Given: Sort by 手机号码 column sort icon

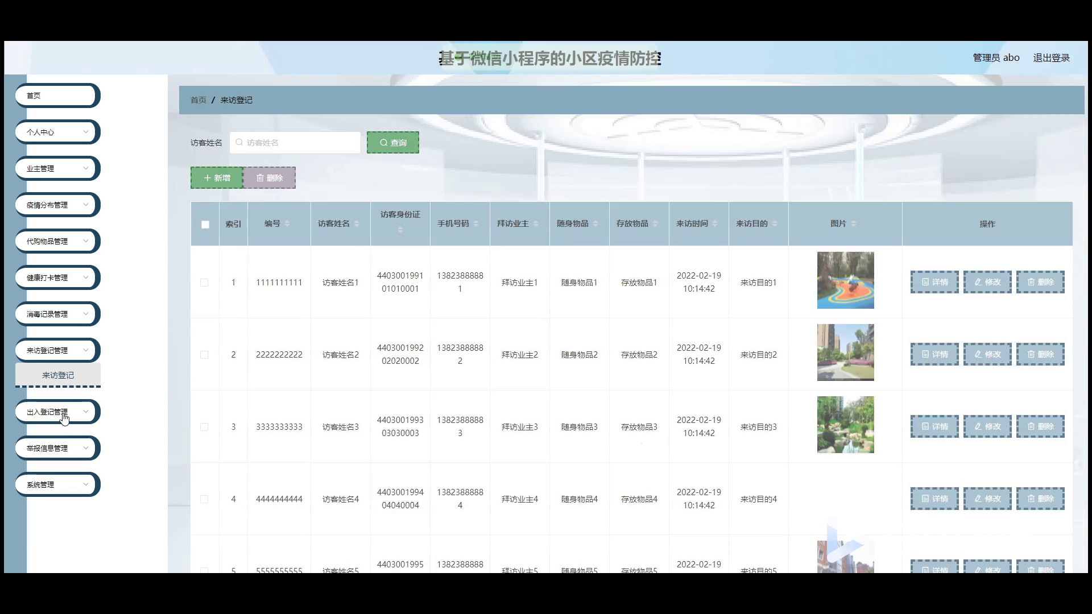Looking at the screenshot, I should (476, 223).
